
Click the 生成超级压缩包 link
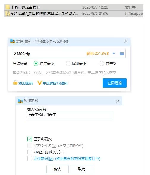pos(55,83)
